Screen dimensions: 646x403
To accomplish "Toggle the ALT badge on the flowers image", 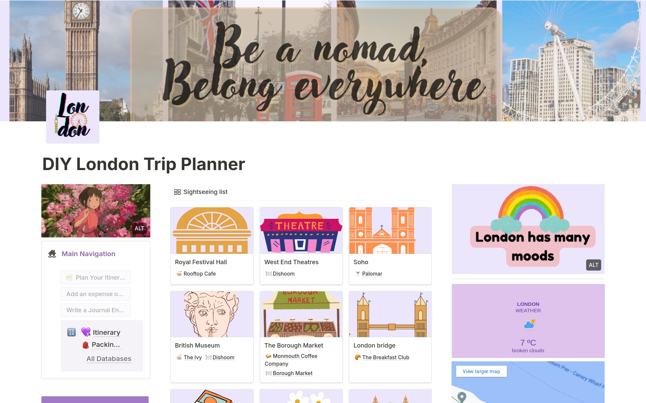I will pos(139,228).
